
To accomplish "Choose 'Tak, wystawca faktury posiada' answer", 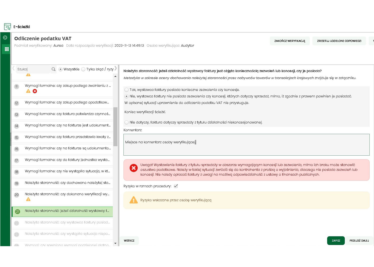I will point(127,90).
